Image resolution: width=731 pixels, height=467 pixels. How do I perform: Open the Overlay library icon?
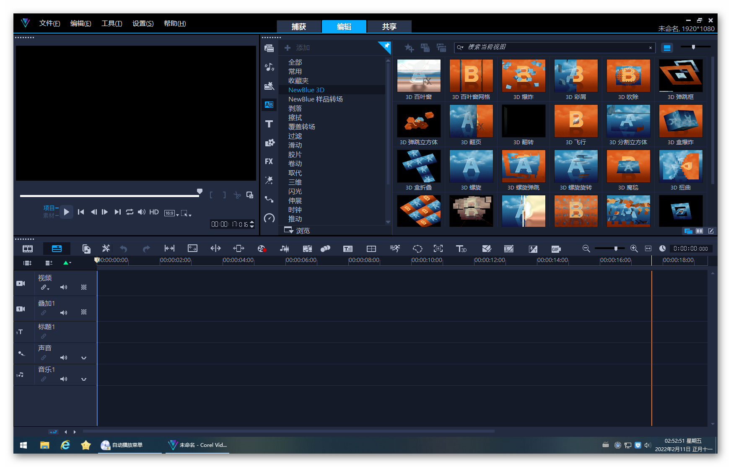coord(269,143)
